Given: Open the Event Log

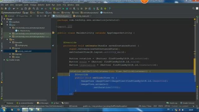Looking at the screenshot, I should click(172, 103).
